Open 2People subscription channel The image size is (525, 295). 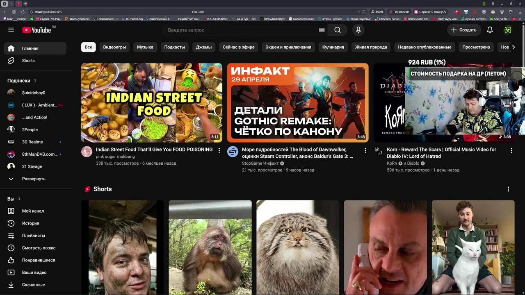(x=35, y=130)
